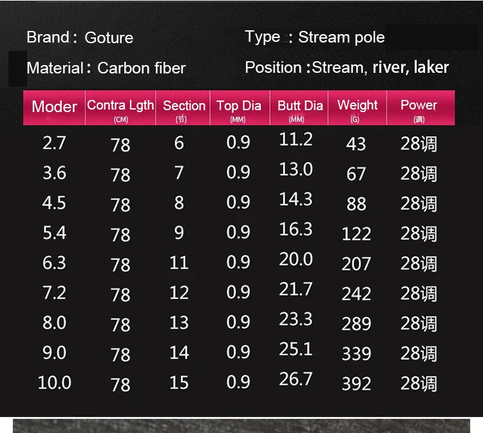
Task: Click the Brand: Goture text
Action: point(80,37)
